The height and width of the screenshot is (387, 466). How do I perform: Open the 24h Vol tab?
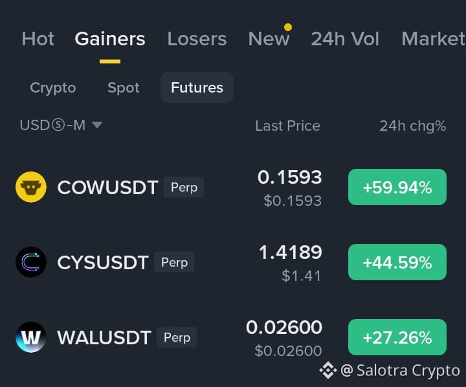click(x=345, y=39)
